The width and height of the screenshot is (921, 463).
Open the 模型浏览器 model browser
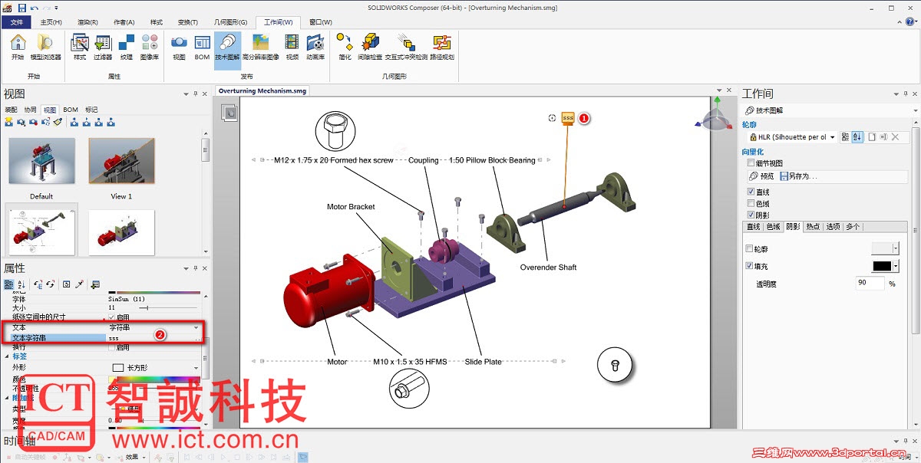click(x=45, y=47)
